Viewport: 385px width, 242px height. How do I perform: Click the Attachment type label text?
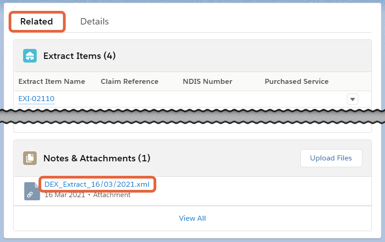112,195
